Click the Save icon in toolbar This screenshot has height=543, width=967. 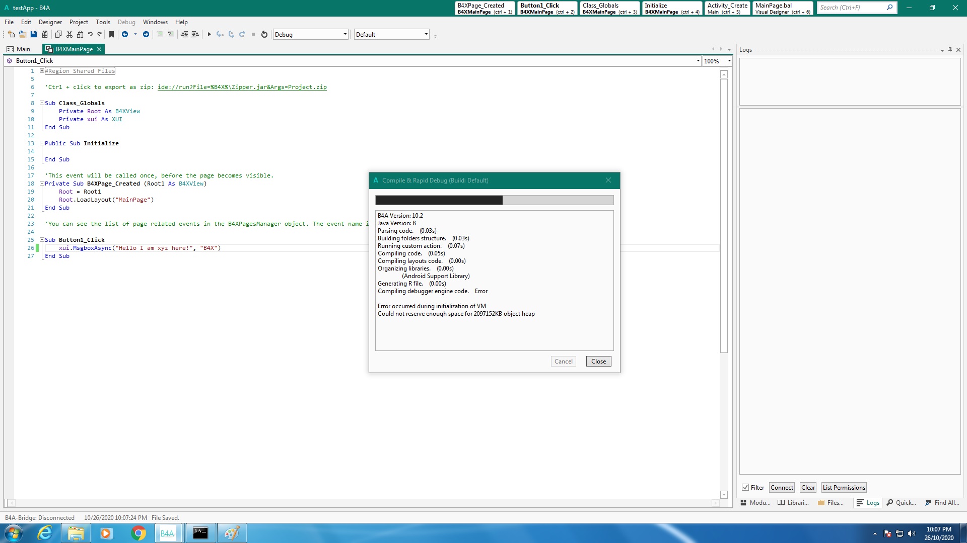pos(34,34)
